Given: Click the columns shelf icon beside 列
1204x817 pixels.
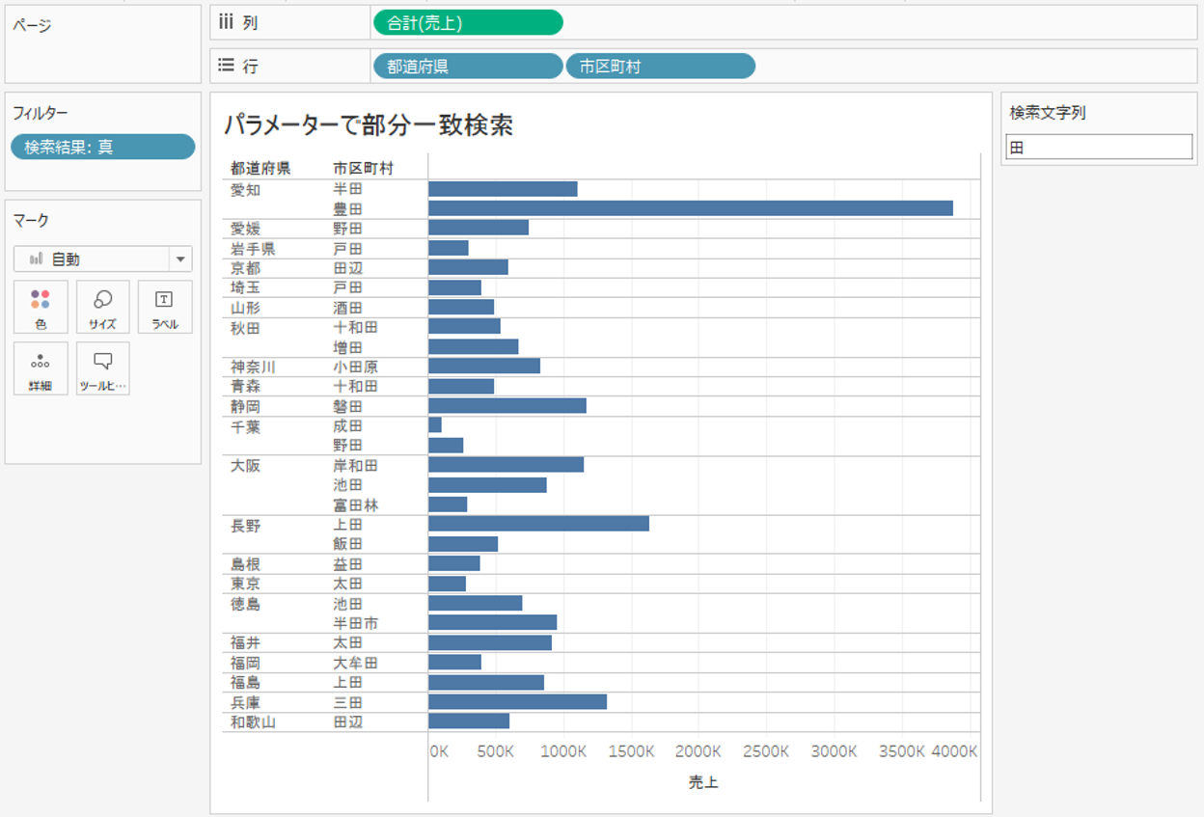Looking at the screenshot, I should (227, 22).
